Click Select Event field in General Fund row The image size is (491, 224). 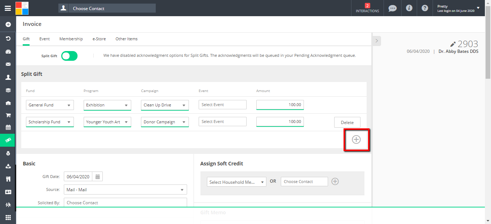pos(222,105)
